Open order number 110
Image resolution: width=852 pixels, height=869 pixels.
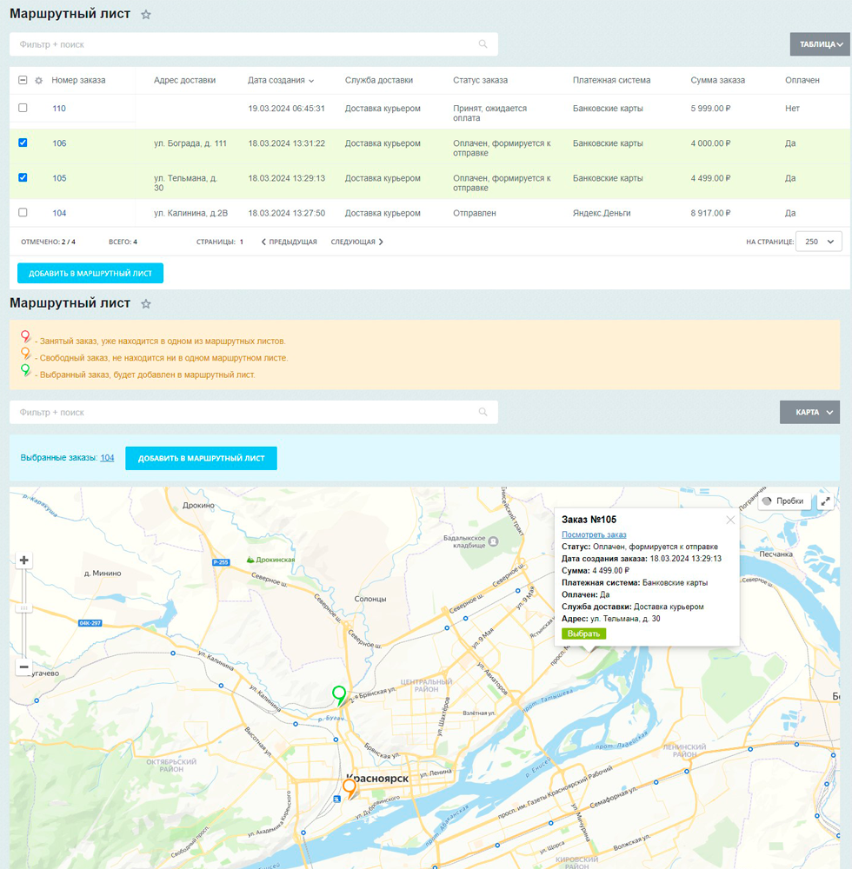pos(59,109)
